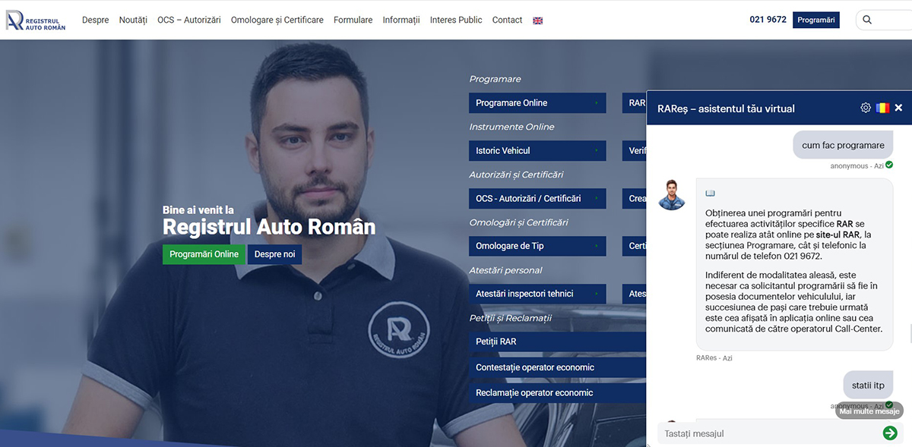The image size is (912, 447).
Task: Click the Programări button in header
Action: pos(816,20)
